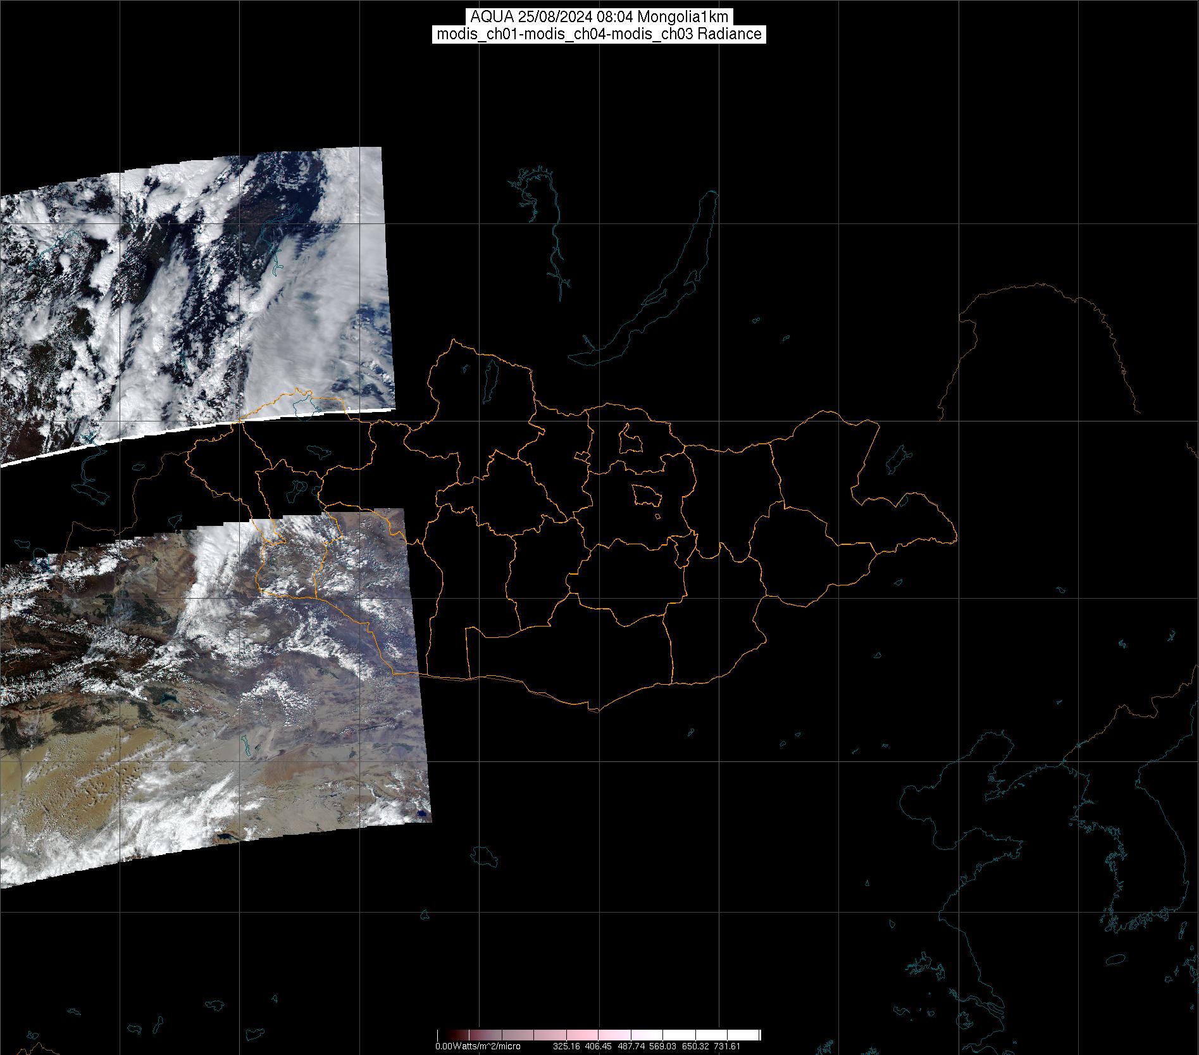Click the "569.03" scale value
This screenshot has height=1055, width=1199.
pos(663,1046)
